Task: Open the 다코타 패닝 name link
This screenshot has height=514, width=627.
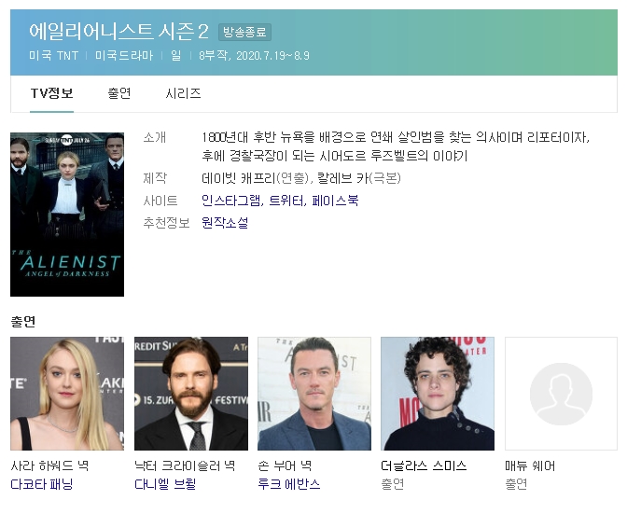Action: click(42, 484)
